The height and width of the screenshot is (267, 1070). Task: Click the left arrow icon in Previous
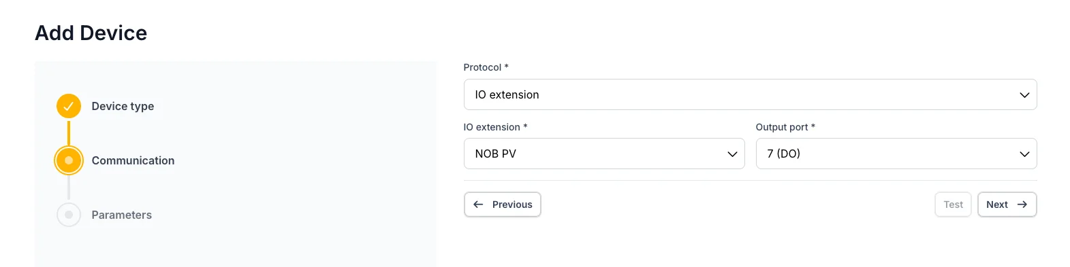click(x=478, y=204)
